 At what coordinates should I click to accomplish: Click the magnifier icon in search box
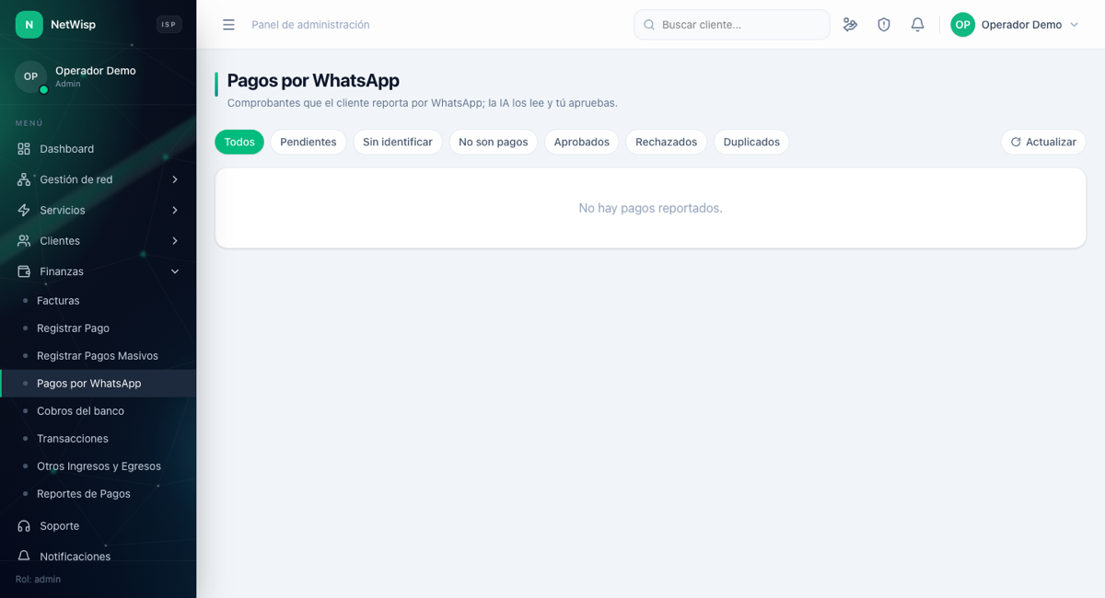tap(649, 25)
